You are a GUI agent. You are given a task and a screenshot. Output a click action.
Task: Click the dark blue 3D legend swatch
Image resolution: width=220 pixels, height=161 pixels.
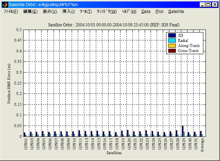[x=172, y=35]
